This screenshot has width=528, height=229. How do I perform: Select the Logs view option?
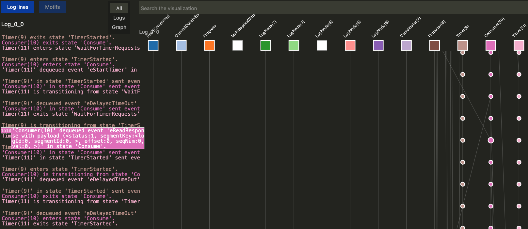tap(119, 18)
